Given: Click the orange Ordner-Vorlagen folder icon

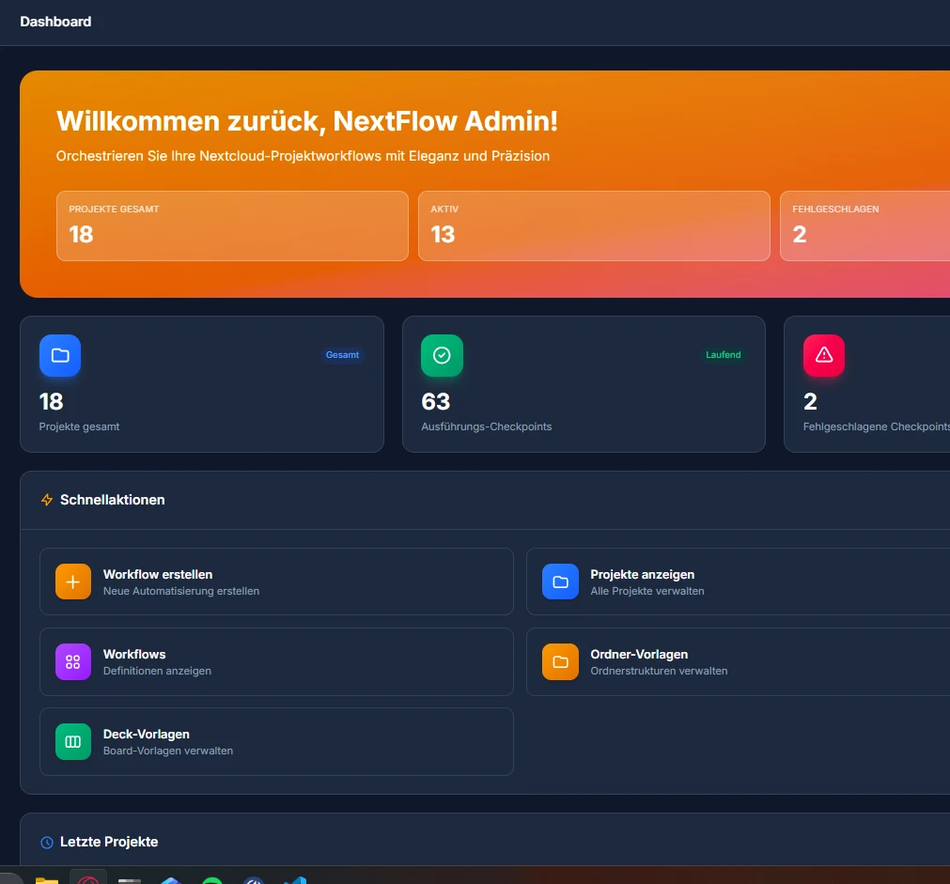Looking at the screenshot, I should pyautogui.click(x=559, y=661).
